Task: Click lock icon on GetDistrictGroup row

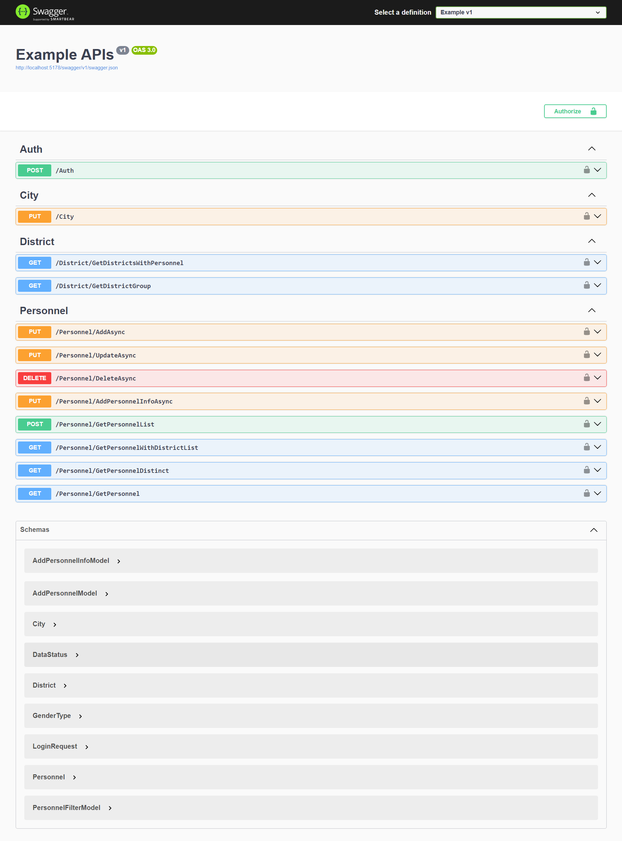Action: [587, 285]
